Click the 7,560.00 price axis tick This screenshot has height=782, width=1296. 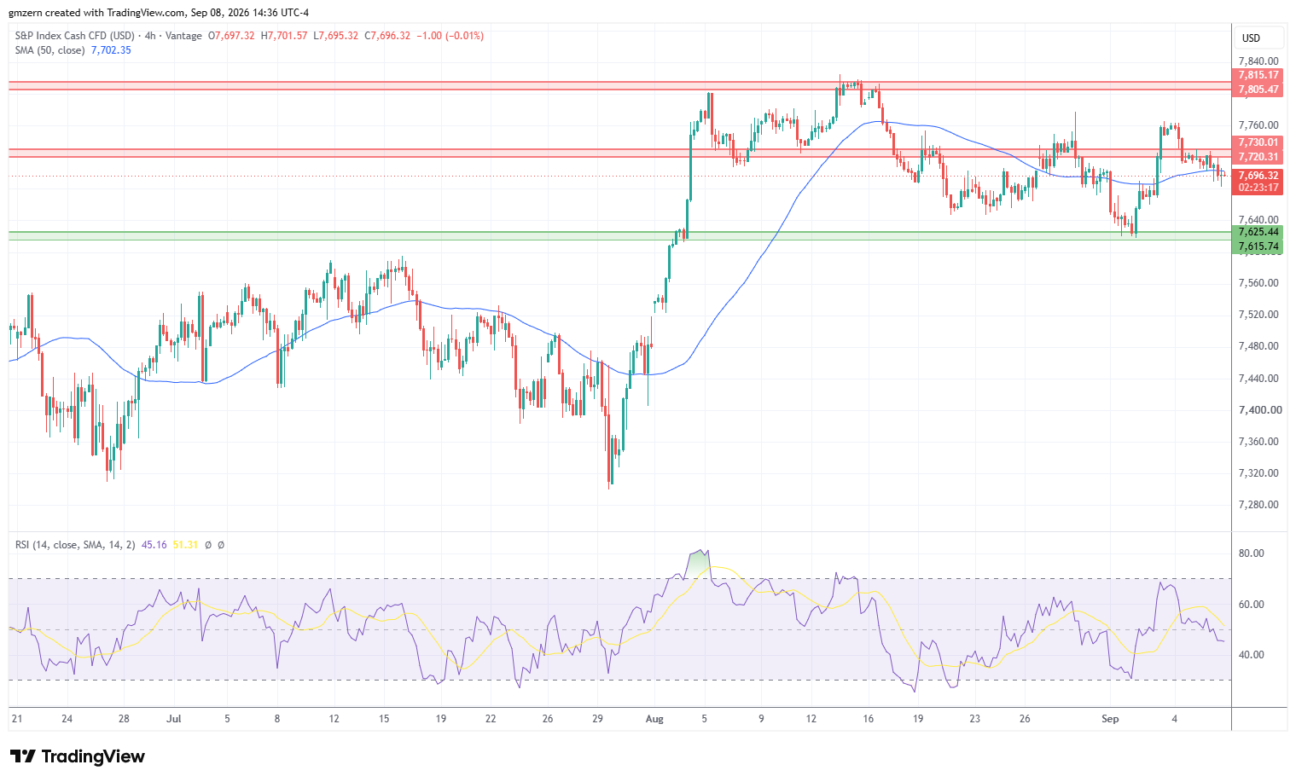[x=1258, y=283]
